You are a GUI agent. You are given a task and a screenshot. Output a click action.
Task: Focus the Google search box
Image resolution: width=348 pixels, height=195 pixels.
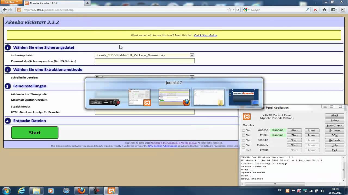(277, 10)
